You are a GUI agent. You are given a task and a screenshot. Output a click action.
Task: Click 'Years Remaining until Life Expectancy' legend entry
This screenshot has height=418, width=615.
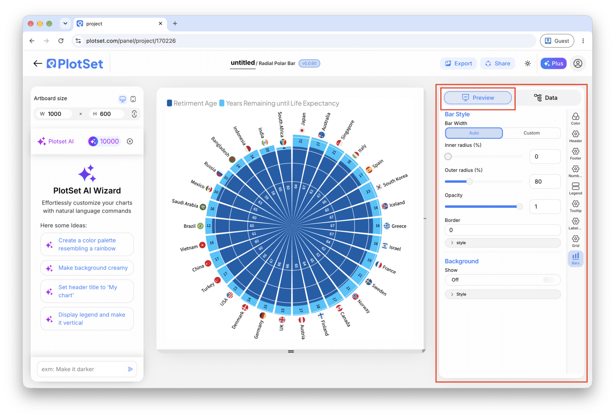[x=279, y=103]
